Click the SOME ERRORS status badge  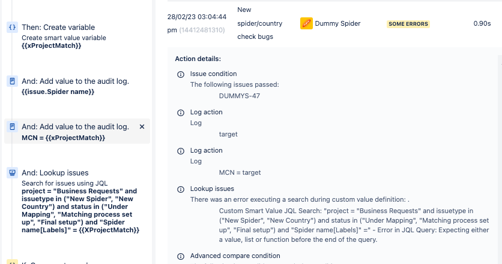tap(408, 24)
